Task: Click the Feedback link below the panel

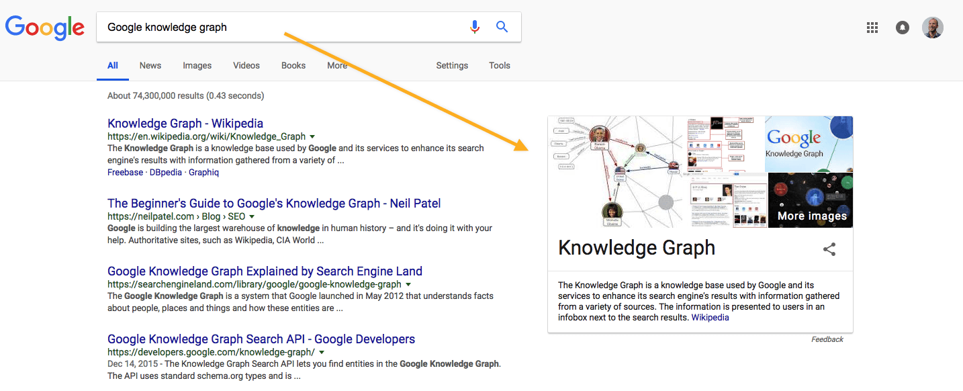Action: (827, 339)
